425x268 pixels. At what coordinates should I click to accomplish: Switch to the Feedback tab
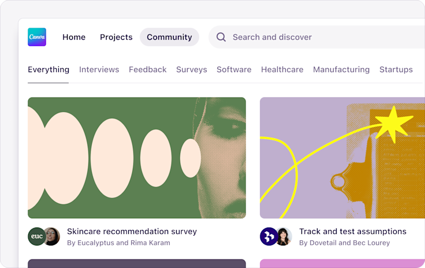coord(147,70)
